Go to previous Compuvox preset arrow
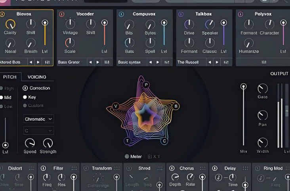 tap(151, 62)
